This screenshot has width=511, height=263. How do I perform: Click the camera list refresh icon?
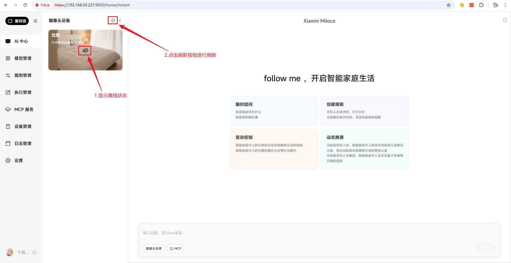coord(113,20)
